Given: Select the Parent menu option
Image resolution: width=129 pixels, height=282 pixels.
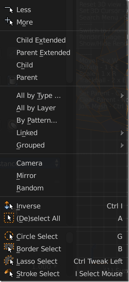Looking at the screenshot, I should tap(27, 78).
